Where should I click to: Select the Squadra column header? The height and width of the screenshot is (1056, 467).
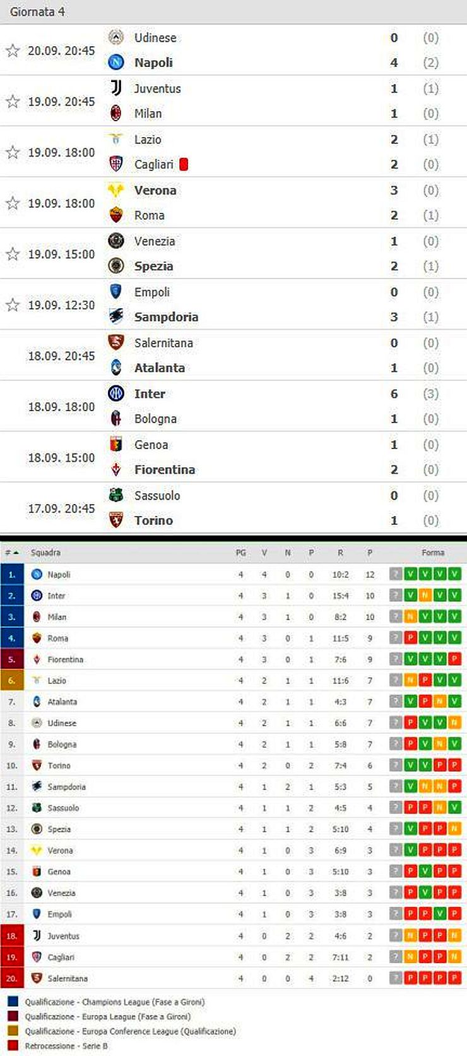[45, 553]
